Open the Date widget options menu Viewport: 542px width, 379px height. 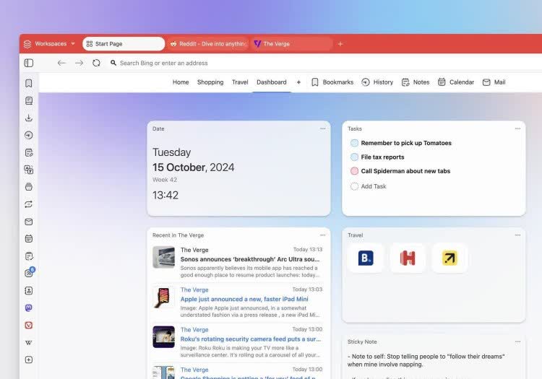(x=322, y=128)
